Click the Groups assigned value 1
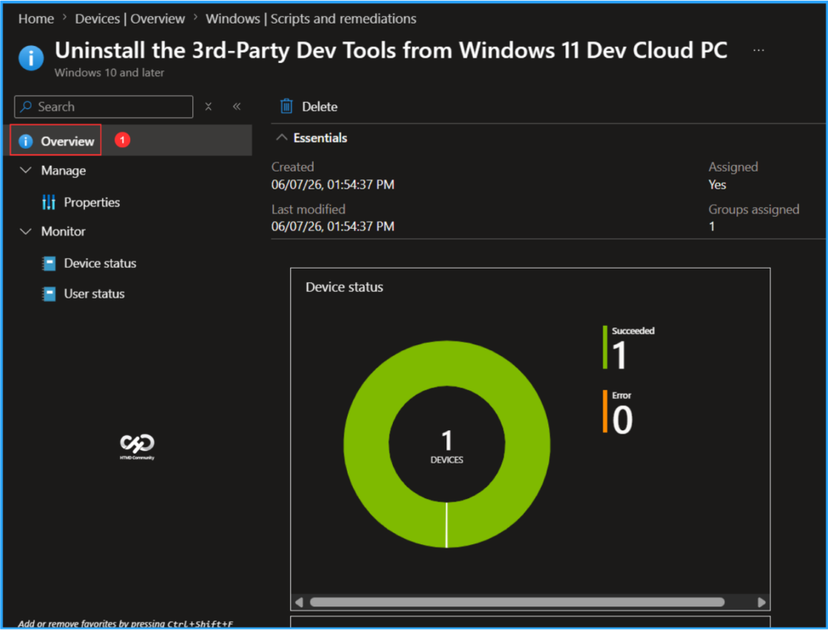The image size is (828, 630). (712, 226)
